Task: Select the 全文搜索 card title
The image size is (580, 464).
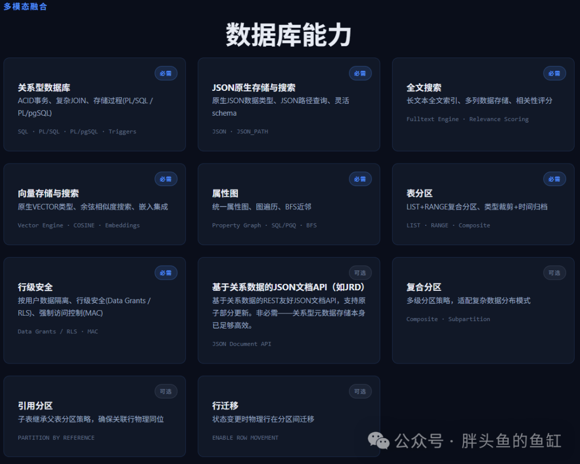Action: pos(424,88)
